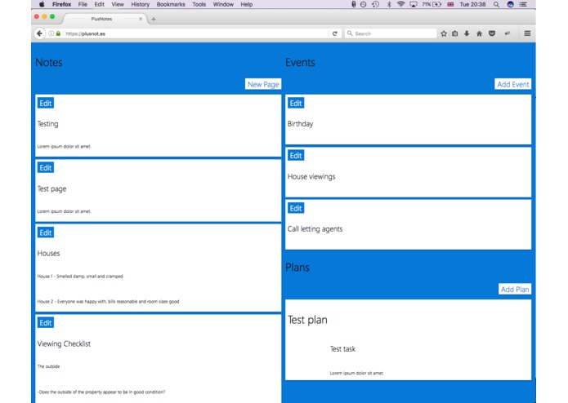Screen dimensions: 568x403
Task: Open the Bluetooth status menu
Action: [x=389, y=4]
